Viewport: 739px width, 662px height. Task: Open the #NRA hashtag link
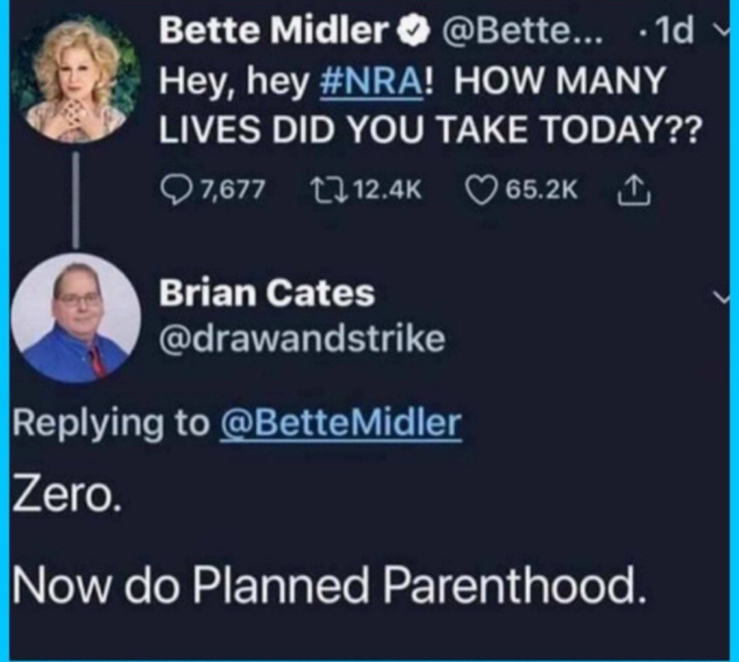click(371, 82)
